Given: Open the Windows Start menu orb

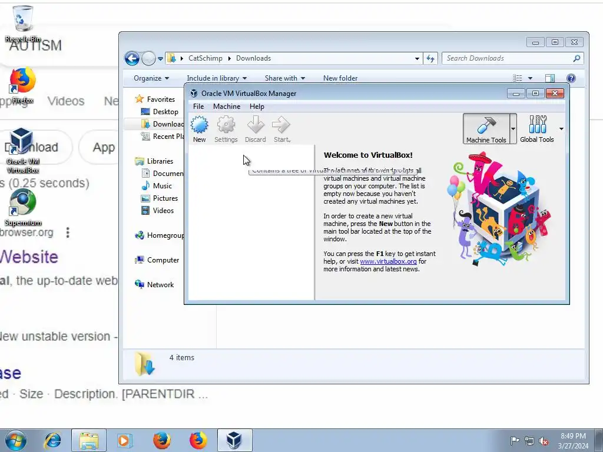Looking at the screenshot, I should pos(16,440).
